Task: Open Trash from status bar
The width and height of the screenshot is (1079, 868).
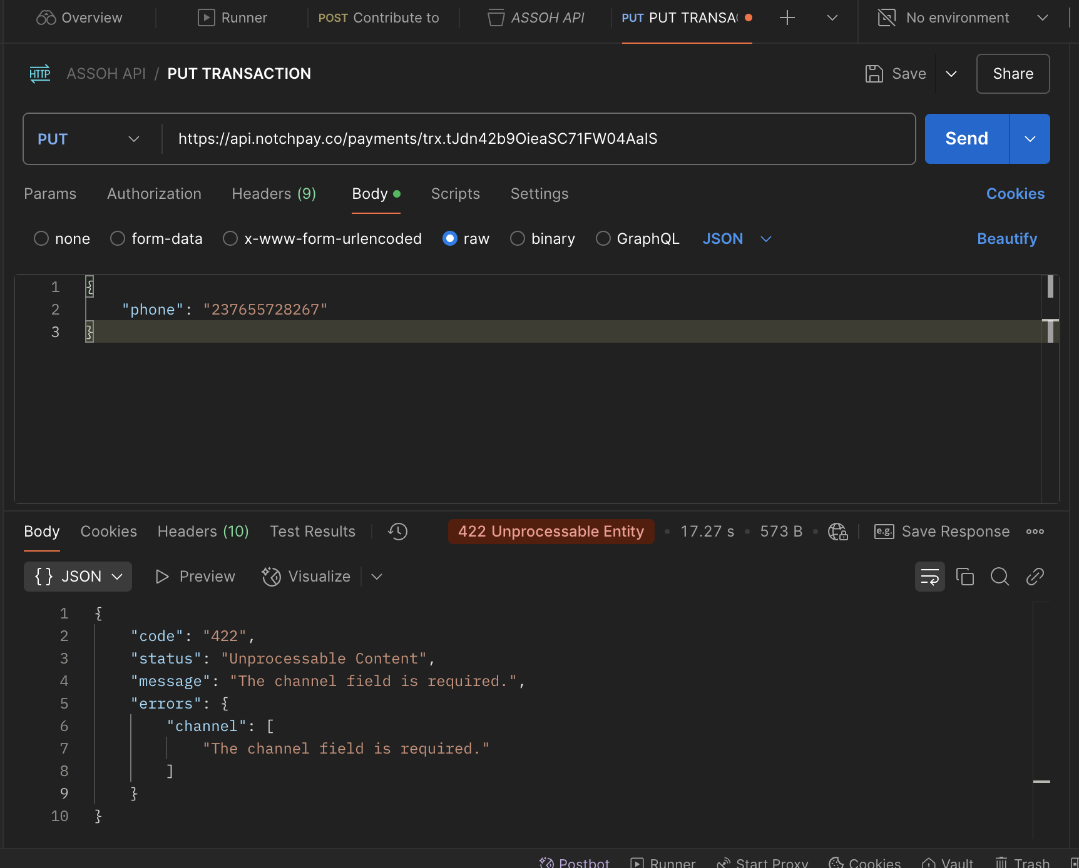Action: click(1023, 863)
